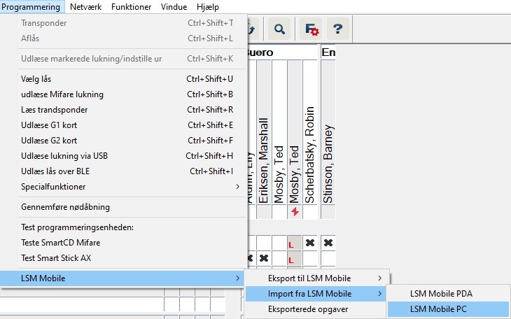Open the Hjælp menu
The image size is (511, 319).
click(x=208, y=6)
